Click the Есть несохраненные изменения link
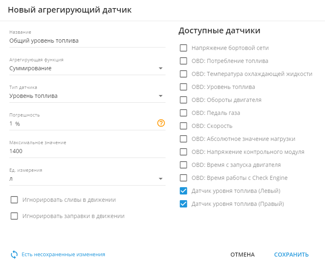 pos(63,255)
